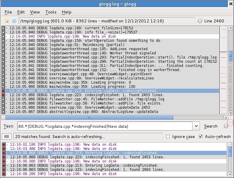Toggle mark on 'current fileSize=178152' line

pos(3,28)
